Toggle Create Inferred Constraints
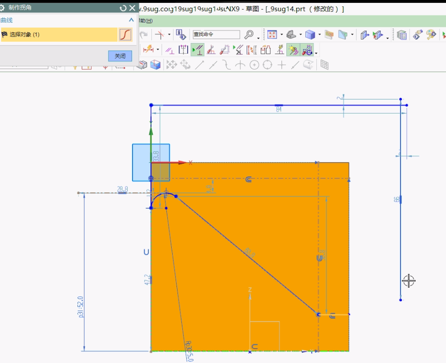 (293, 50)
